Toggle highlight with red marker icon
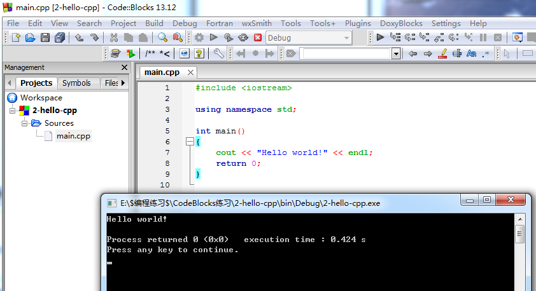 [x=442, y=53]
